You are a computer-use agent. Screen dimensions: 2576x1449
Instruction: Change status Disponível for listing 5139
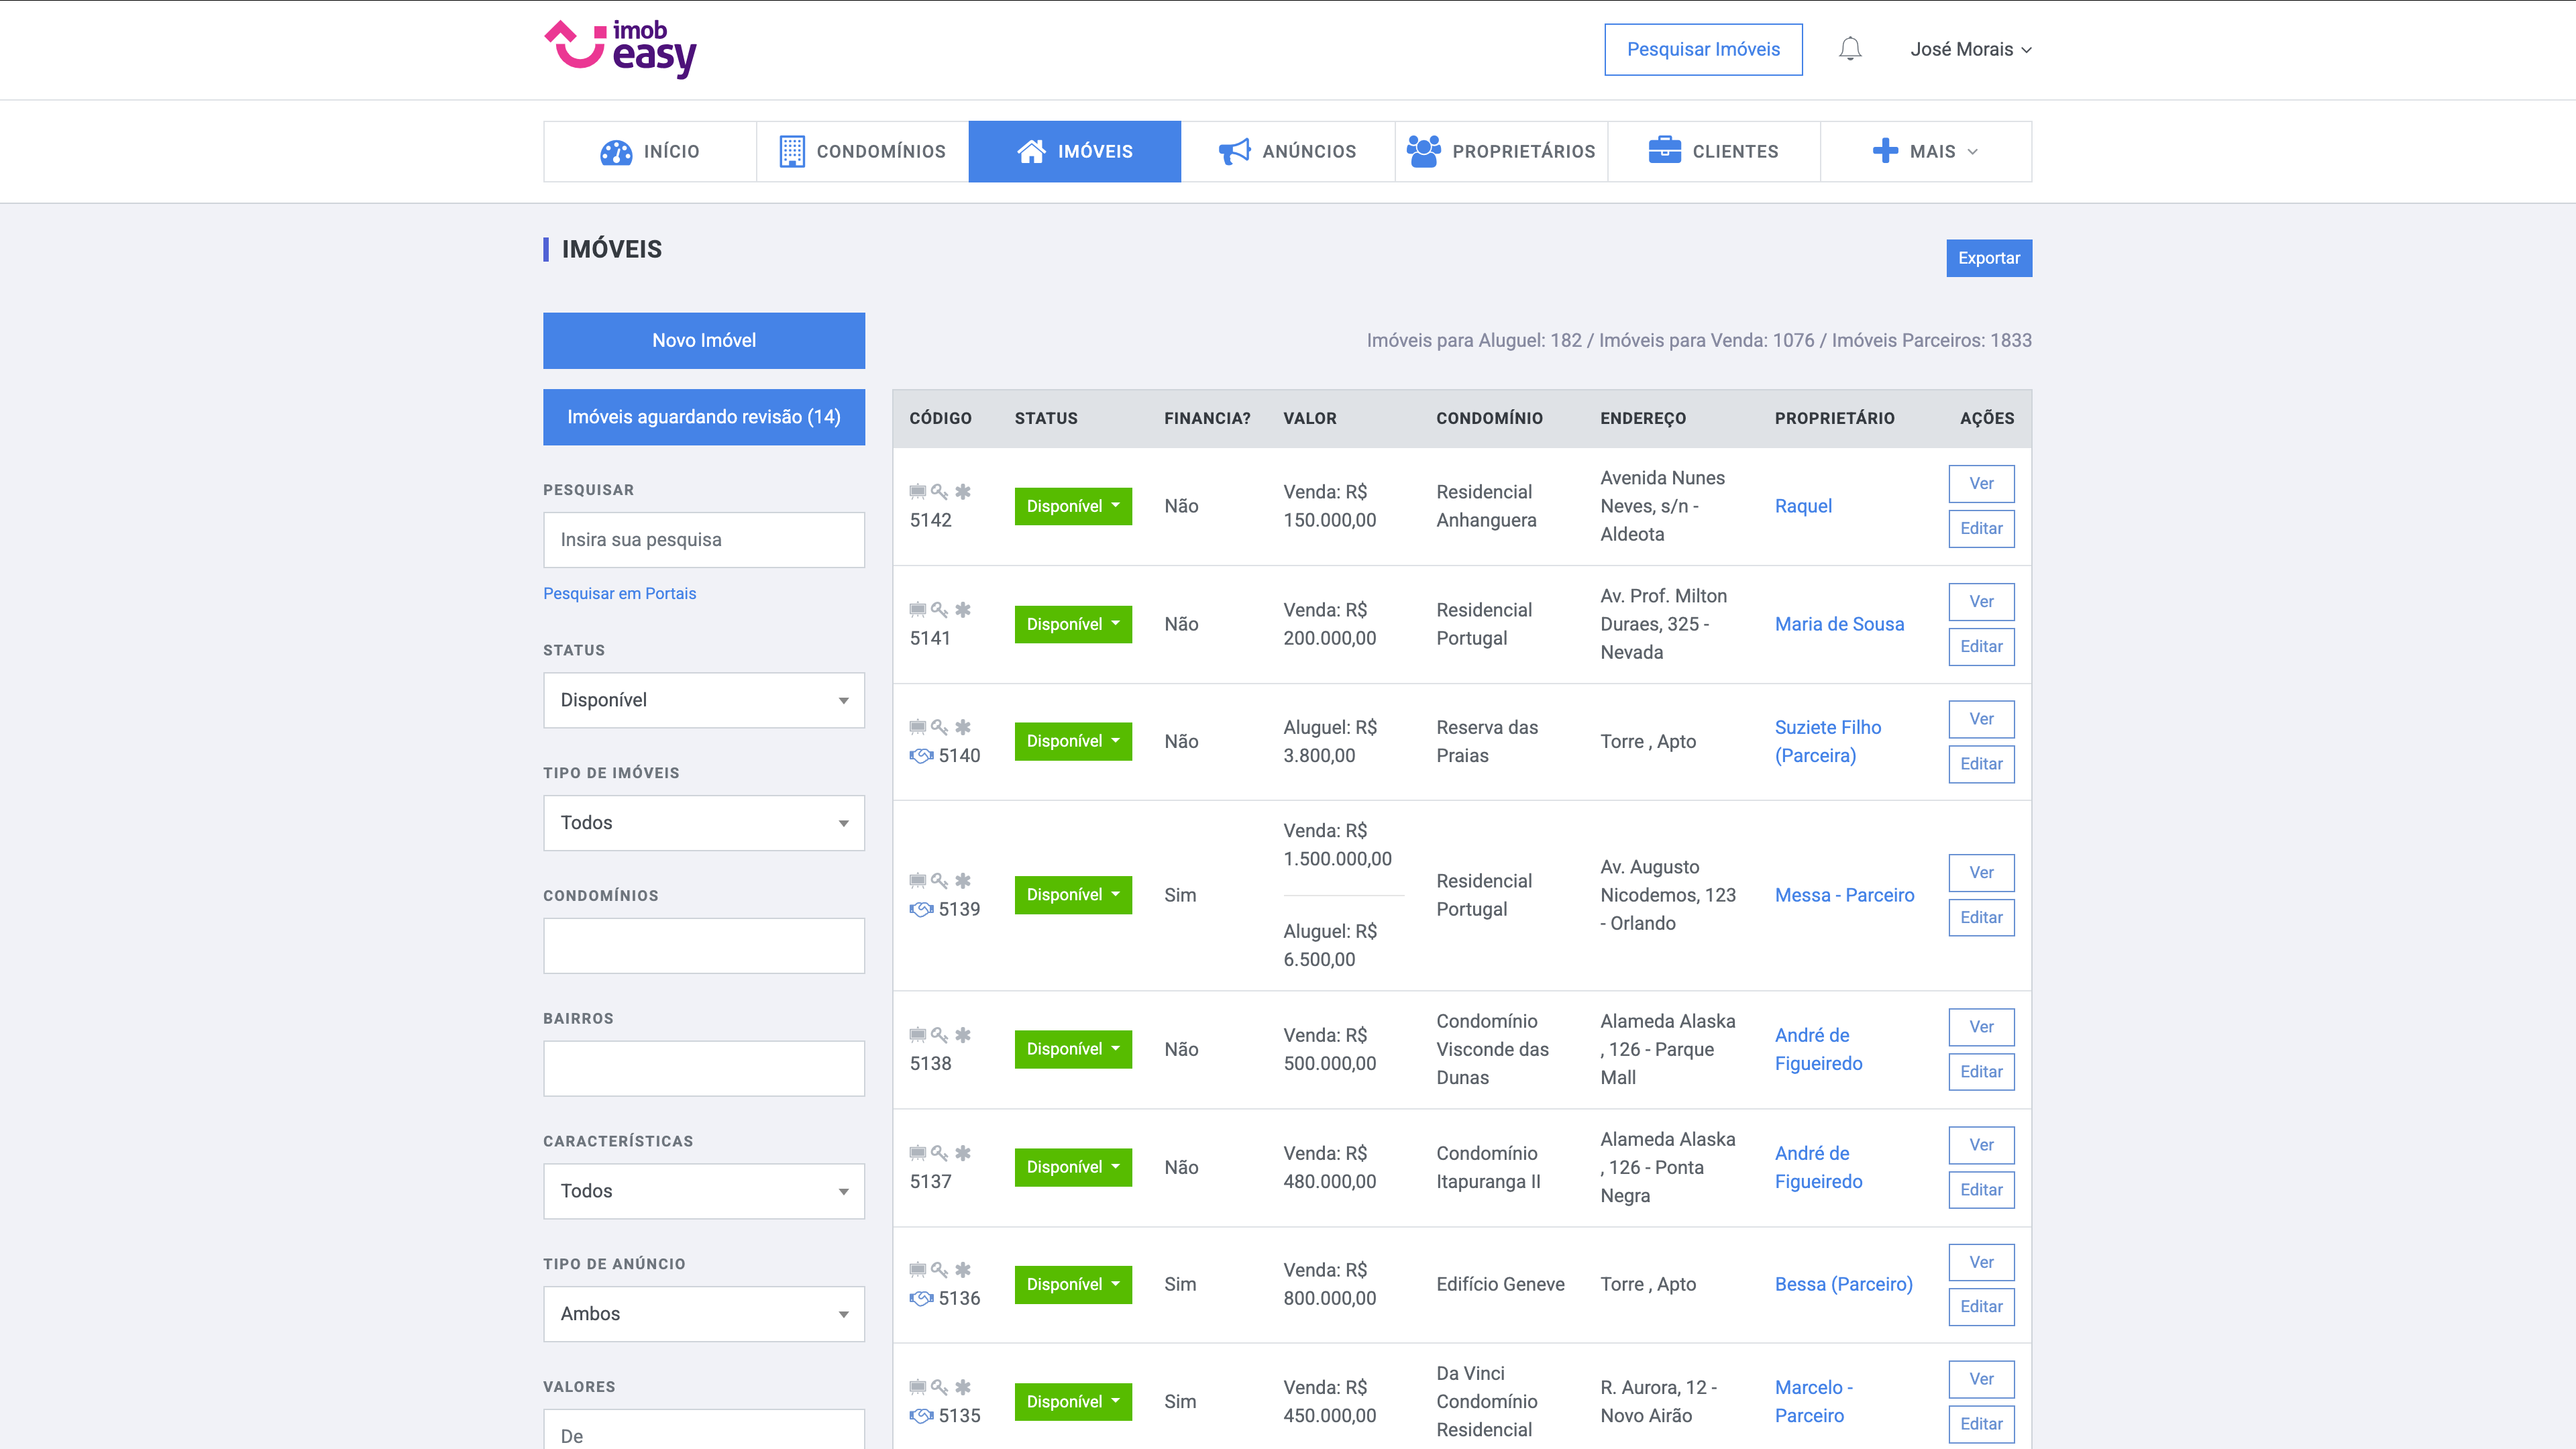(1073, 895)
